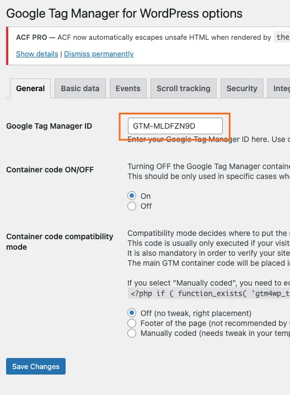The width and height of the screenshot is (290, 395).
Task: Select Off for container code
Action: coord(132,206)
